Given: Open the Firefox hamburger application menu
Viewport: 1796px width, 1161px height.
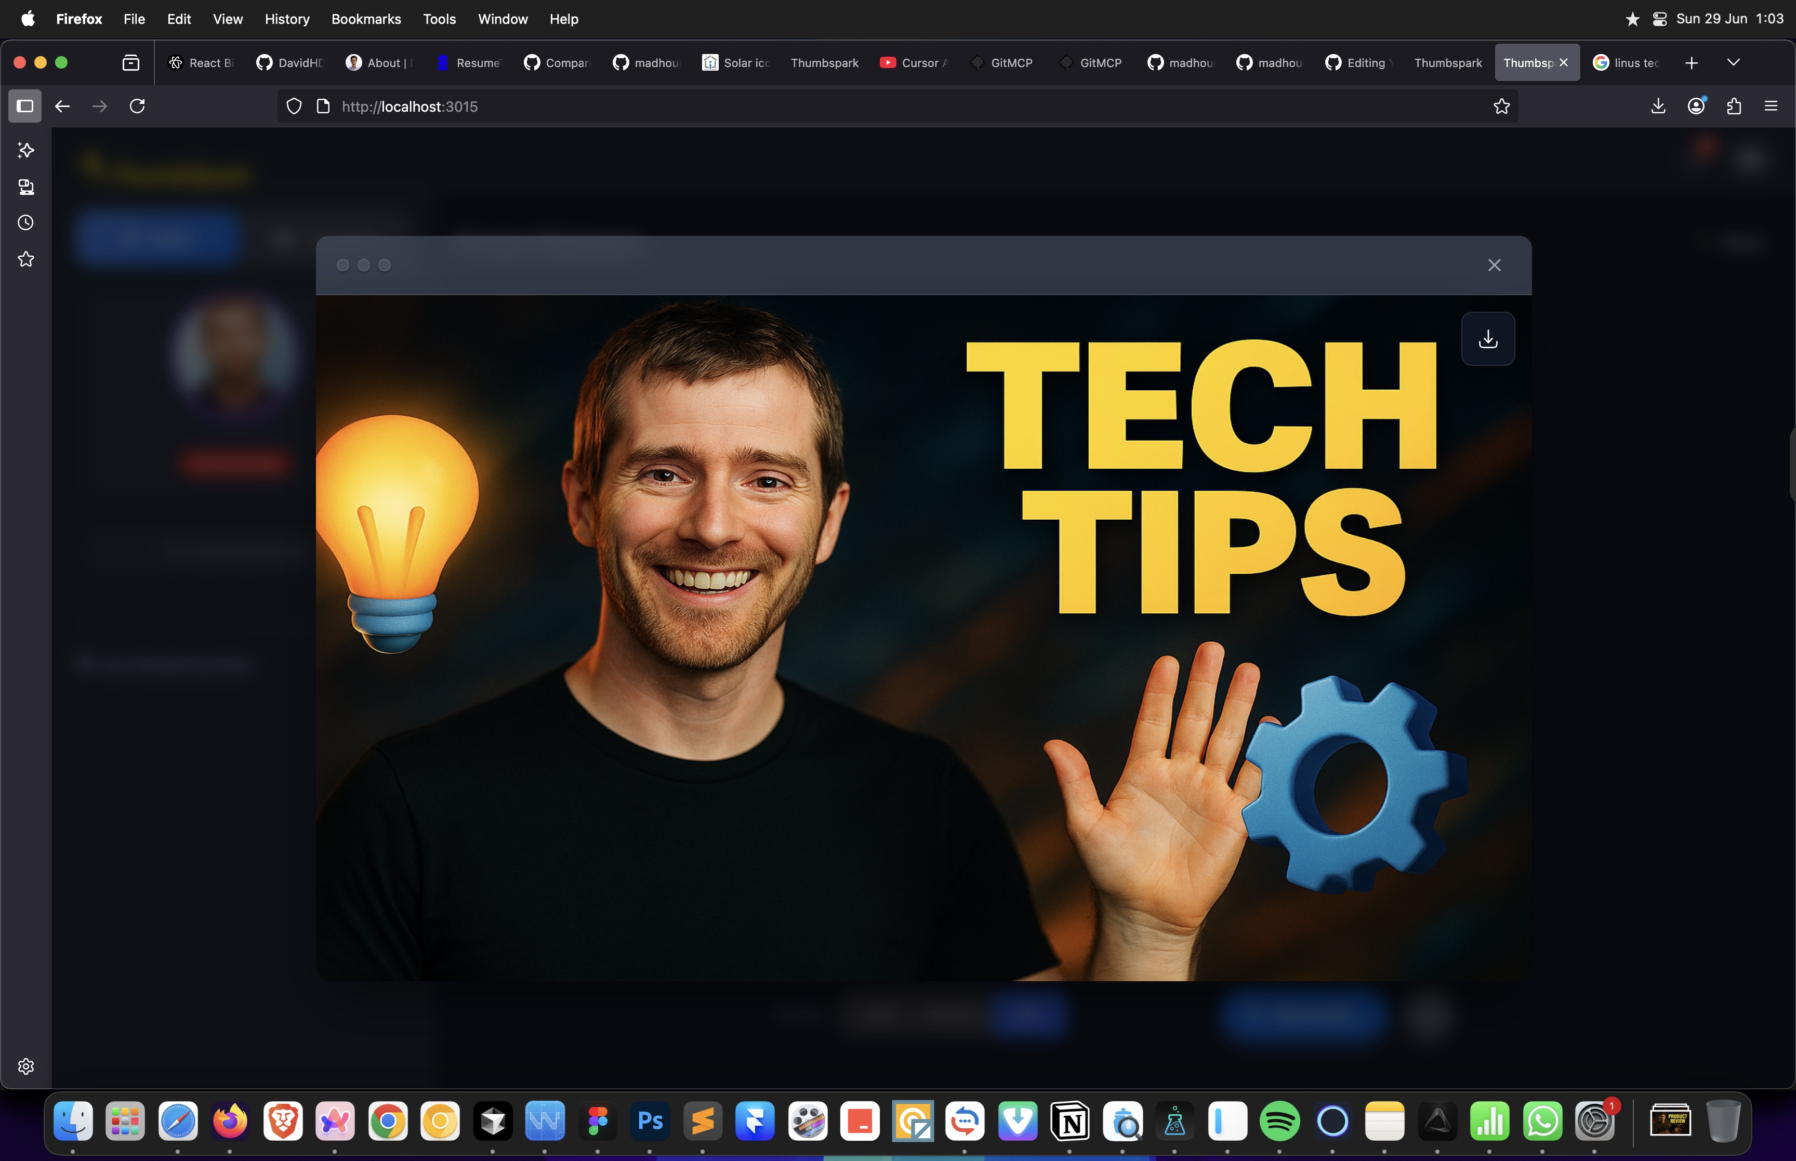Looking at the screenshot, I should [x=1771, y=107].
